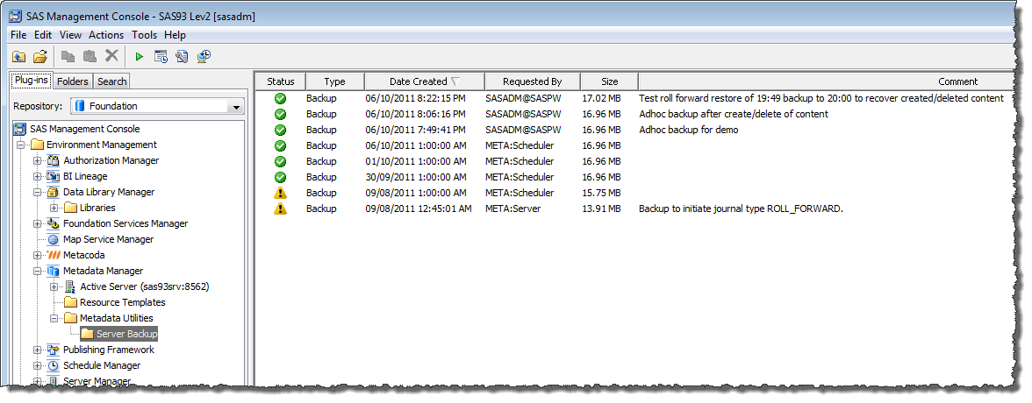Viewport: 1032px width, 403px height.
Task: Click the Schedule Manager clock icon
Action: tap(54, 365)
